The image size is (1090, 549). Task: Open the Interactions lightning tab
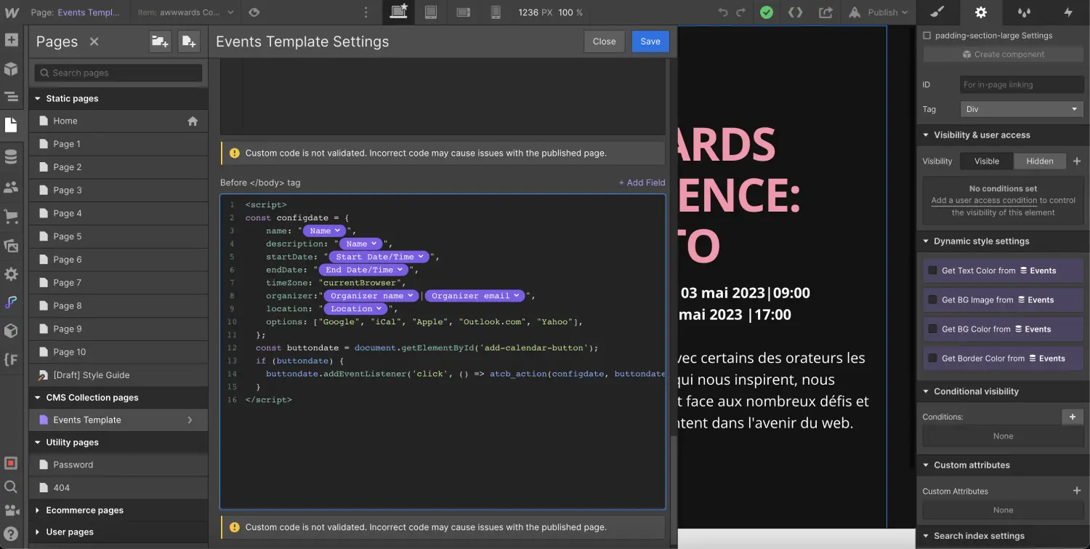[x=1067, y=12]
